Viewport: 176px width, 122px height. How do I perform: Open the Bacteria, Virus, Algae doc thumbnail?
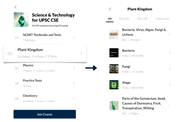114,34
